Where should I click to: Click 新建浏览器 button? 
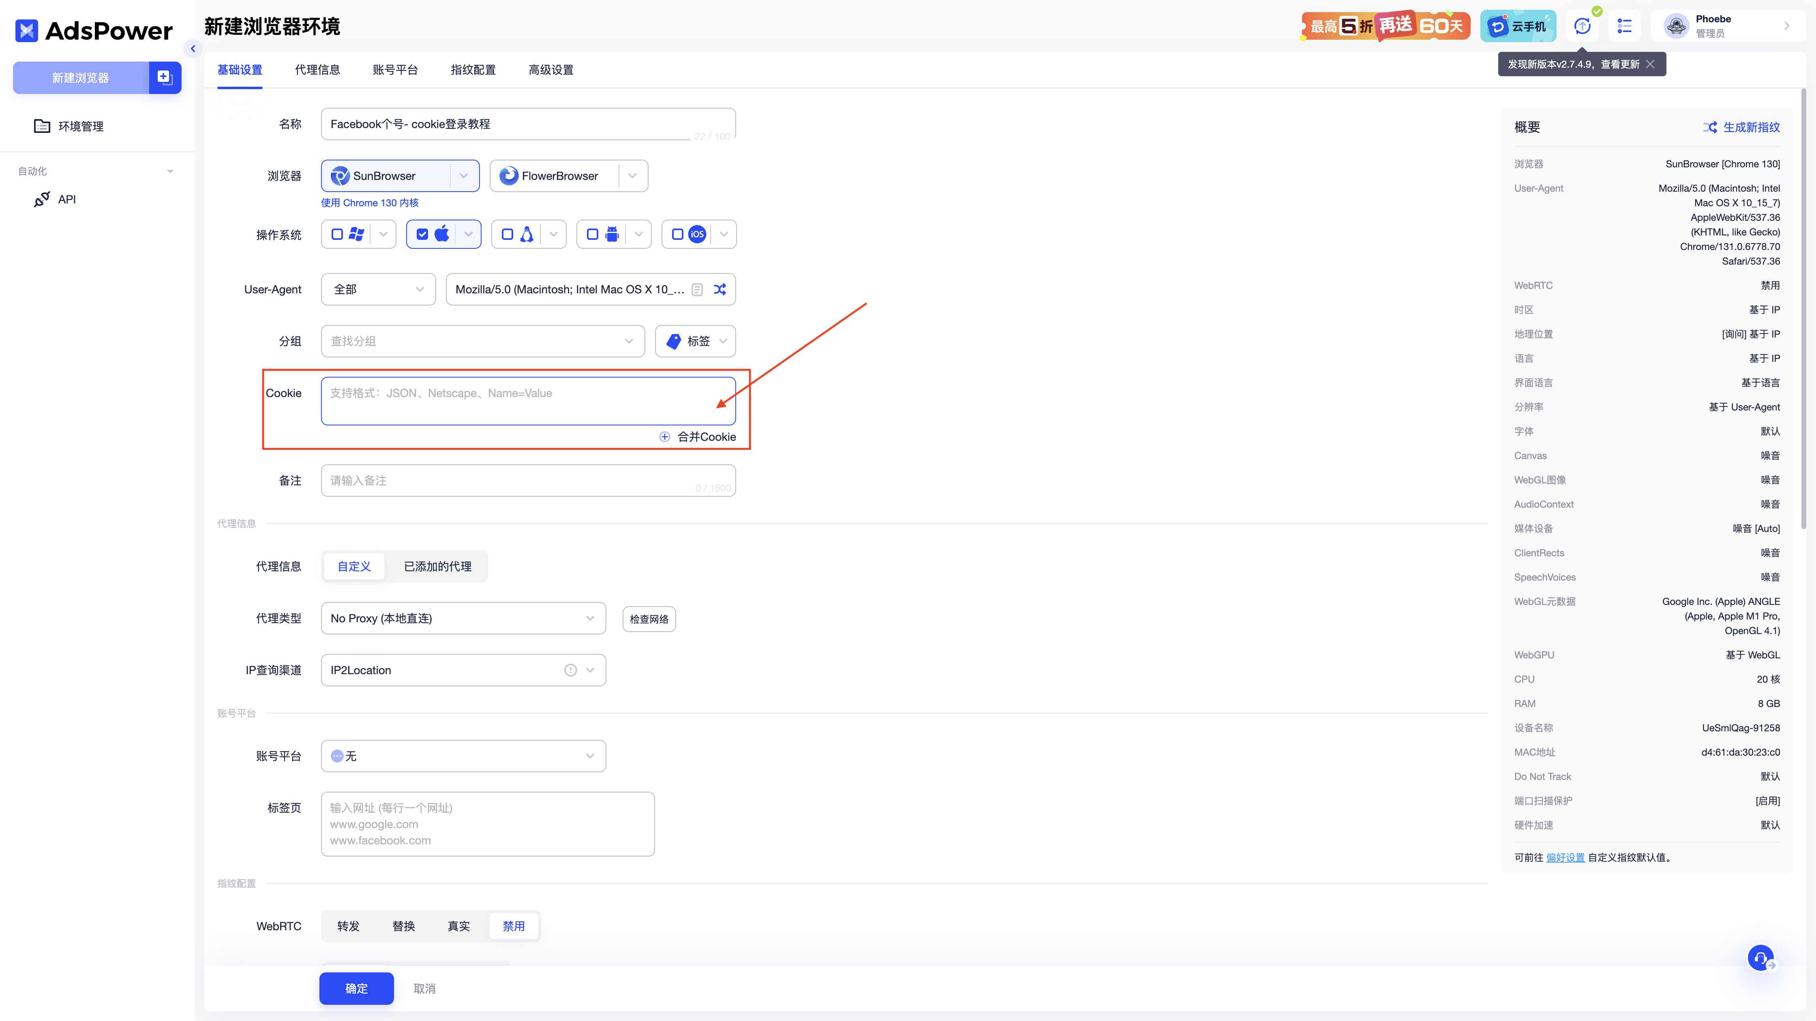click(x=80, y=77)
